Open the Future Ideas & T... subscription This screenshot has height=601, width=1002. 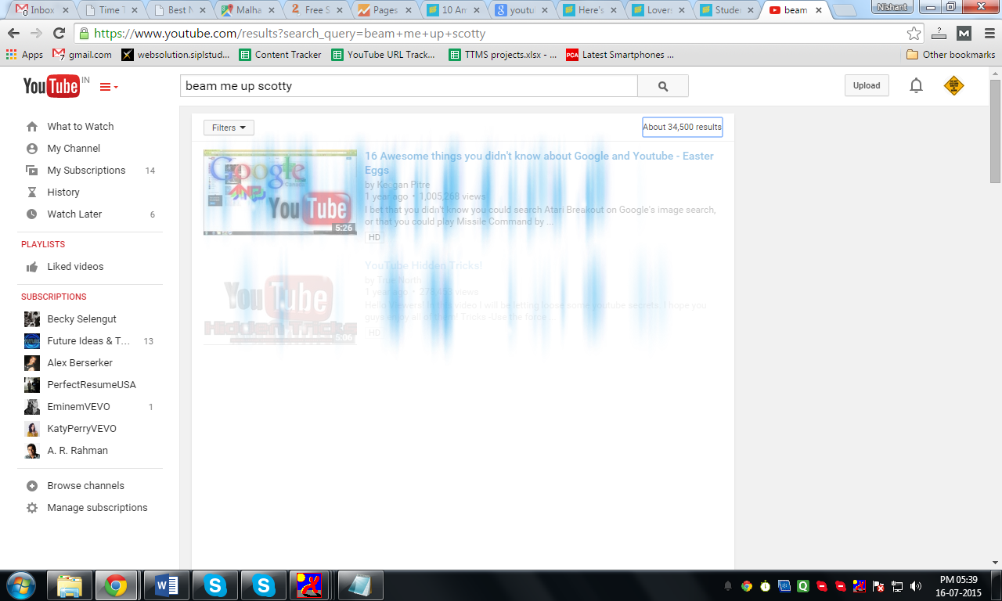coord(88,341)
